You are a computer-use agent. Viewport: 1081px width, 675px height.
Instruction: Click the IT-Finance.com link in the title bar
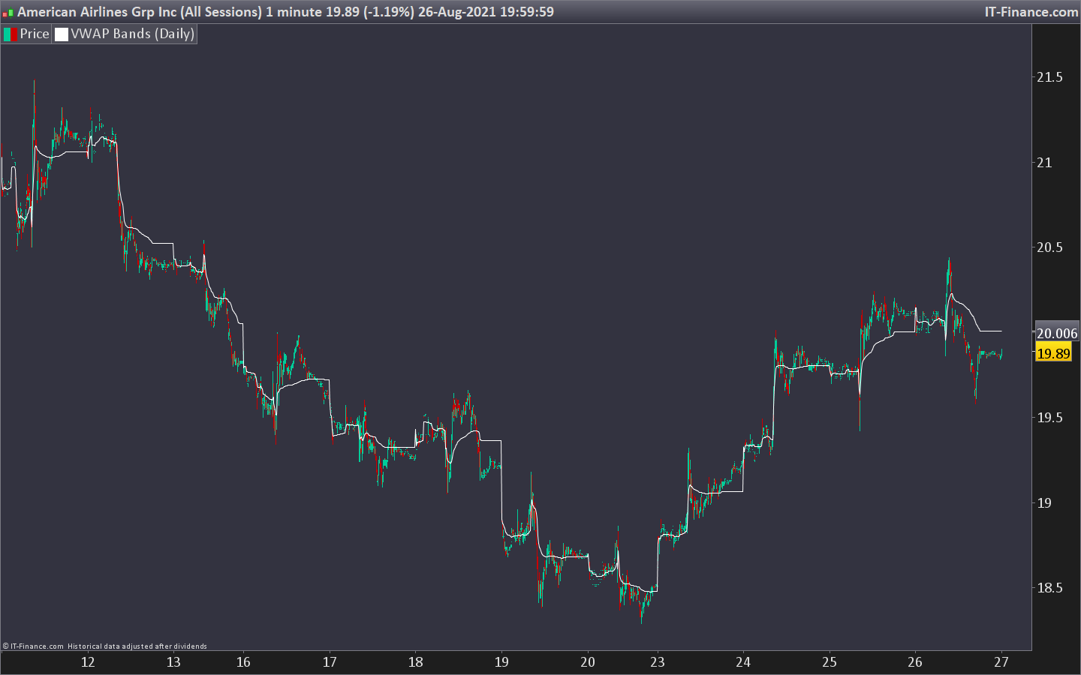coord(1031,12)
